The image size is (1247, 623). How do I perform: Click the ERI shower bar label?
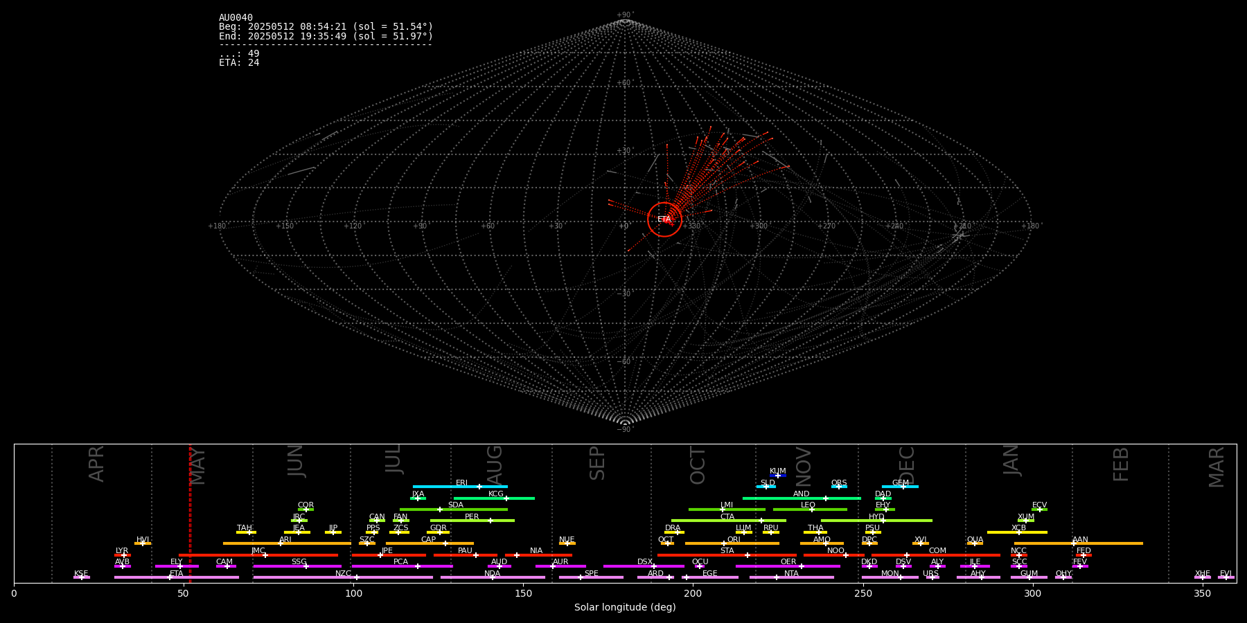coord(462,483)
